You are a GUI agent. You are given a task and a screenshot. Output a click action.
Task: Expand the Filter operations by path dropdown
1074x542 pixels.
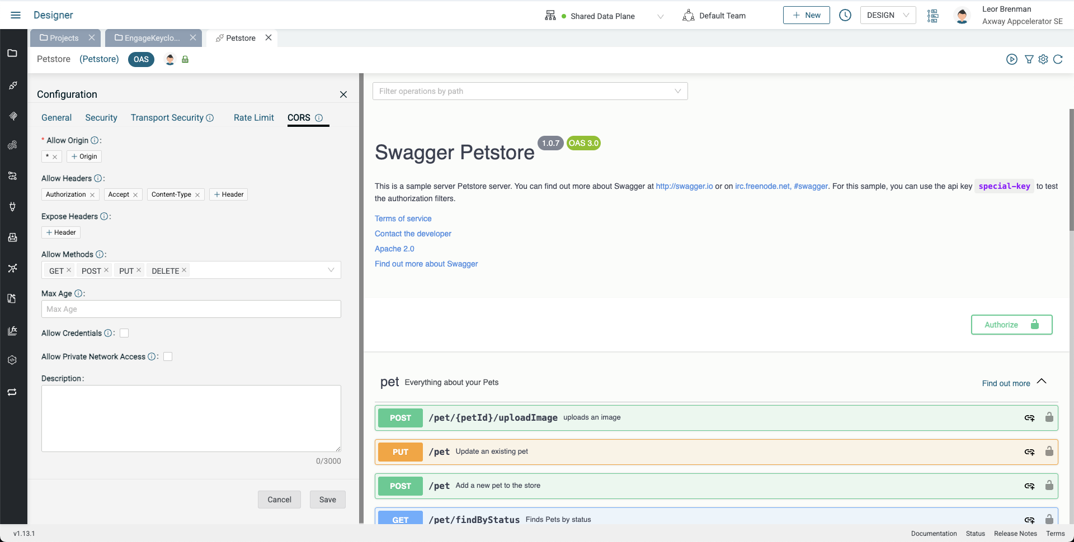click(x=677, y=91)
